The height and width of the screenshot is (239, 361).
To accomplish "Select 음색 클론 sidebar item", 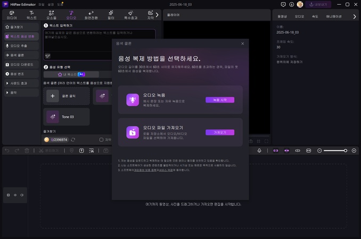I will (x=21, y=55).
